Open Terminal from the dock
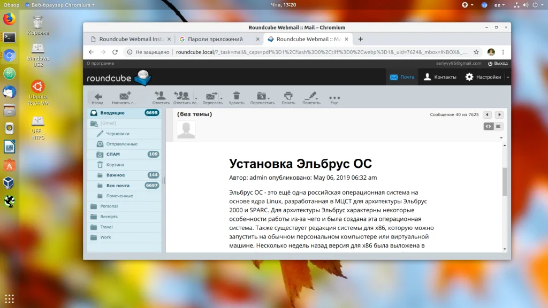548x308 pixels. click(x=10, y=37)
